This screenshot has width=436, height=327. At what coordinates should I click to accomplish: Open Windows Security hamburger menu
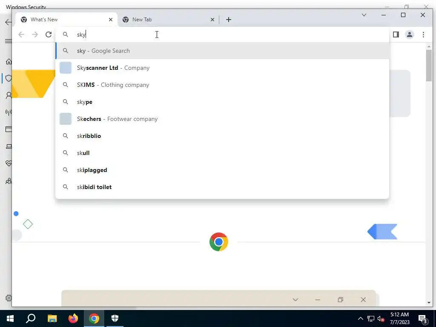(x=9, y=41)
